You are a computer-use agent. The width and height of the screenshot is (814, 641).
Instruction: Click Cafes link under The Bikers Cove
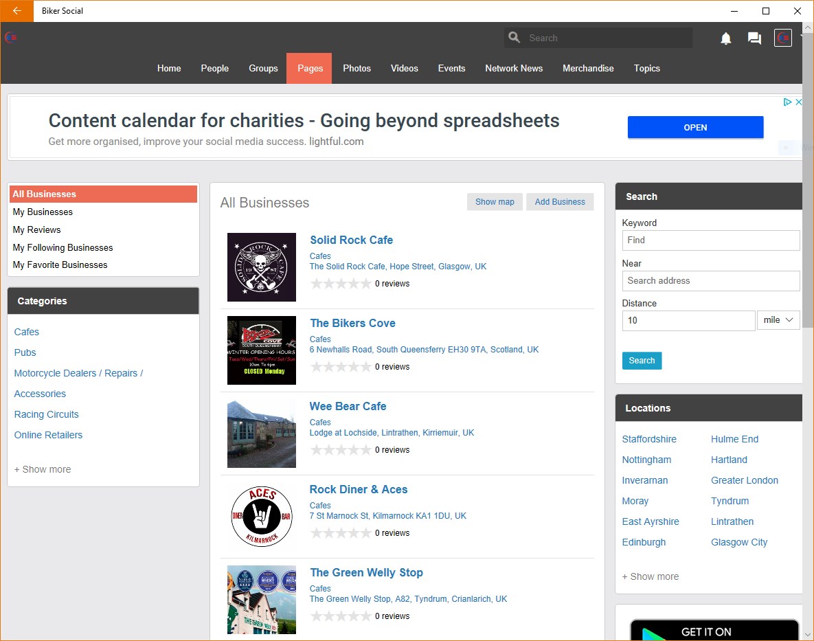(320, 339)
